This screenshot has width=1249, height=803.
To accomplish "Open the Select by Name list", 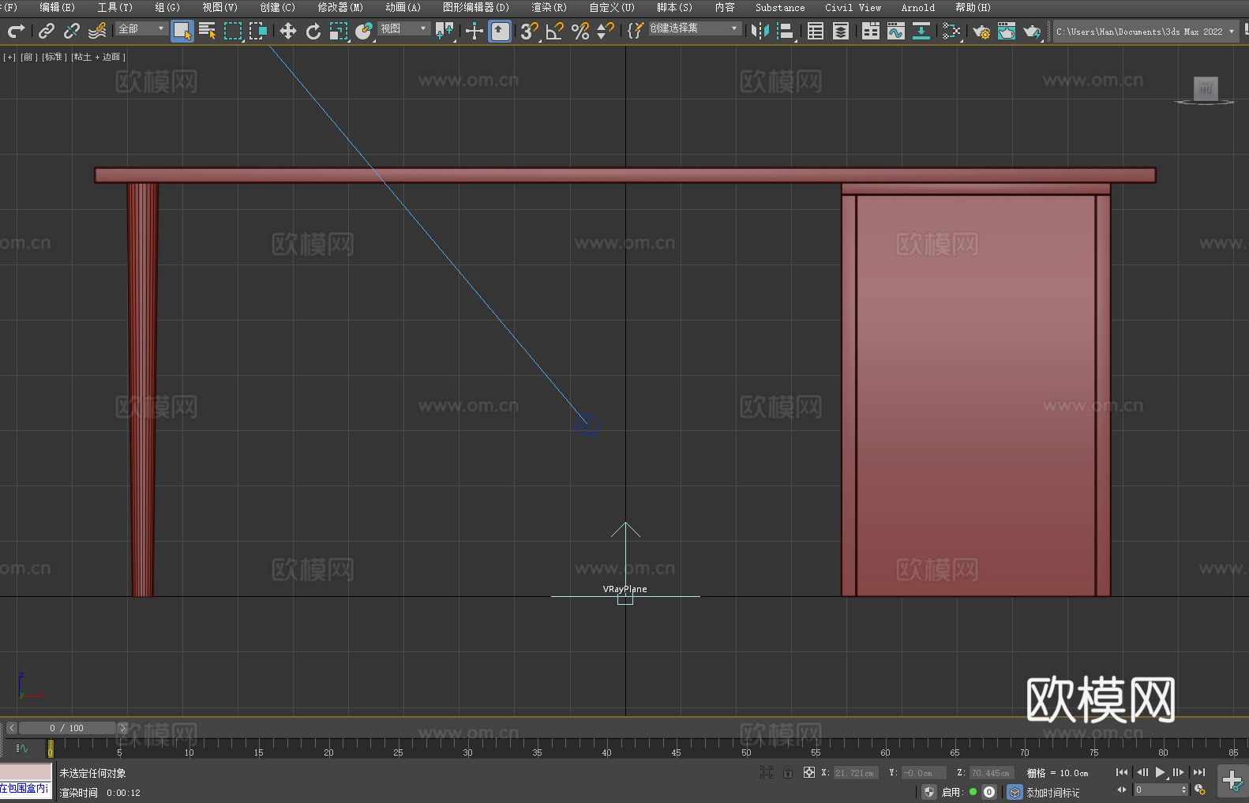I will (x=208, y=31).
